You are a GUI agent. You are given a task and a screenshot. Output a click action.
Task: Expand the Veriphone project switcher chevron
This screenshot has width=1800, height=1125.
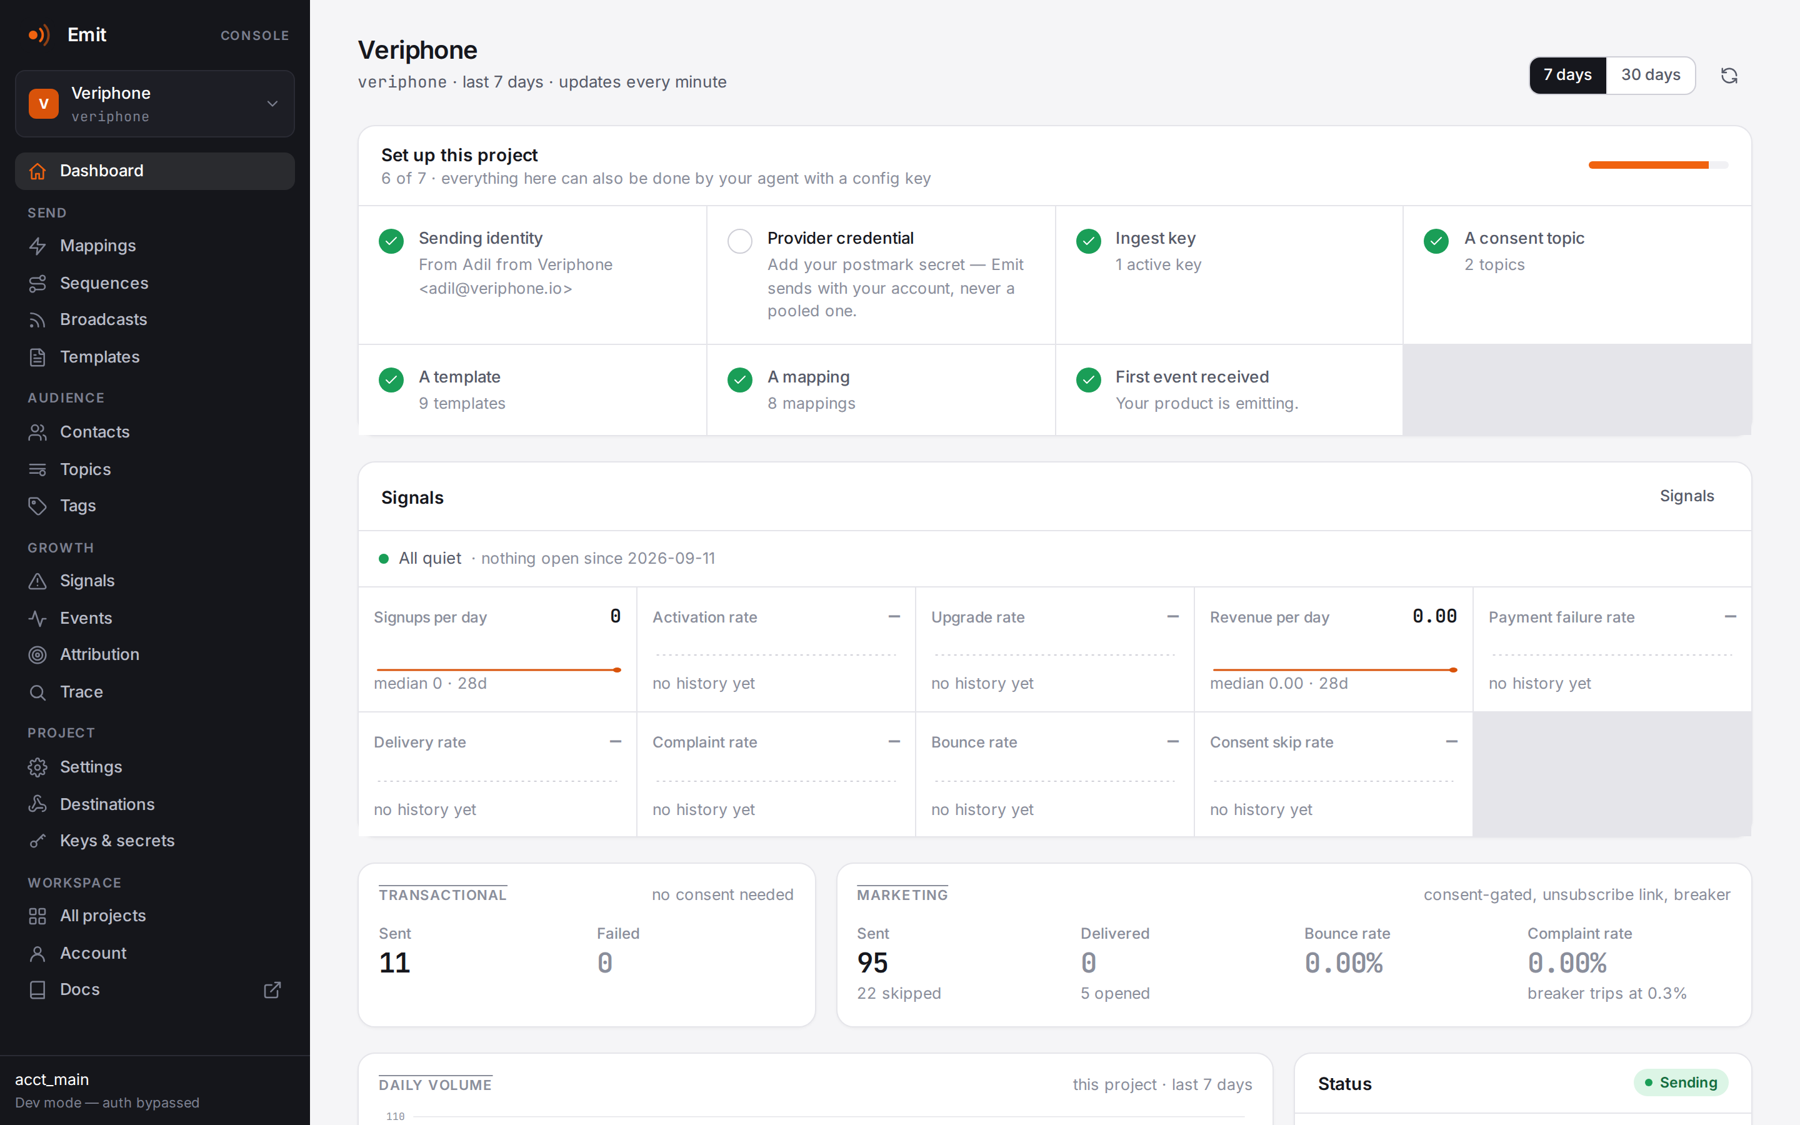pos(272,104)
